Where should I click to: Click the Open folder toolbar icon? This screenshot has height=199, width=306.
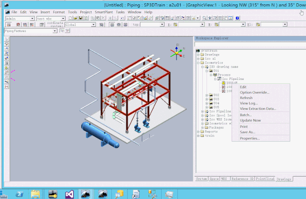tap(76, 18)
